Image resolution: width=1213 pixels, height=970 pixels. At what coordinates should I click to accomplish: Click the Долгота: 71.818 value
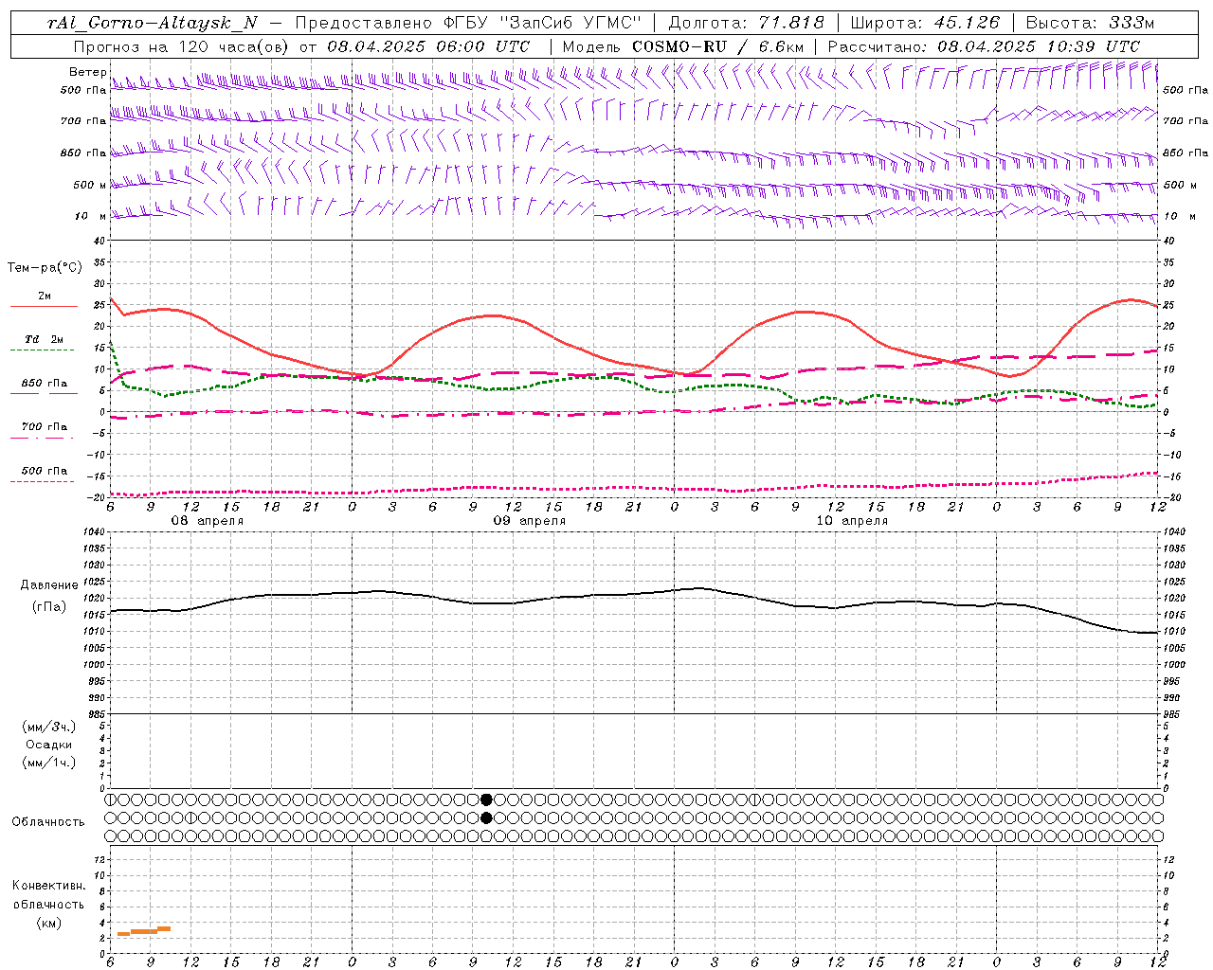pos(747,23)
